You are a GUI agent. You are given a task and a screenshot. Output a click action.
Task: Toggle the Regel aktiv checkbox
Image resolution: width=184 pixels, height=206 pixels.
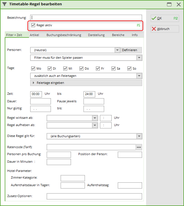(x=33, y=25)
